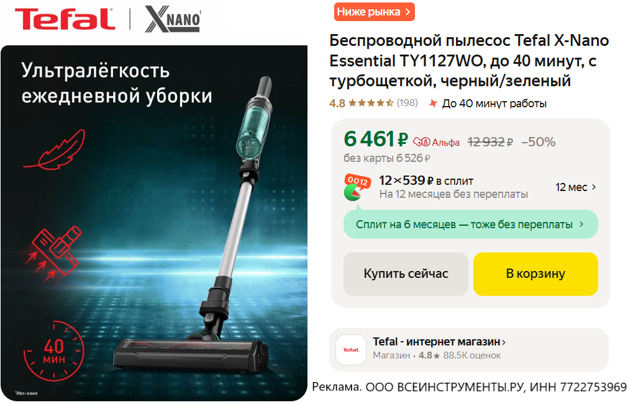628x405 pixels.
Task: Click the 12×539 ₽ в сплит text
Action: 426,180
